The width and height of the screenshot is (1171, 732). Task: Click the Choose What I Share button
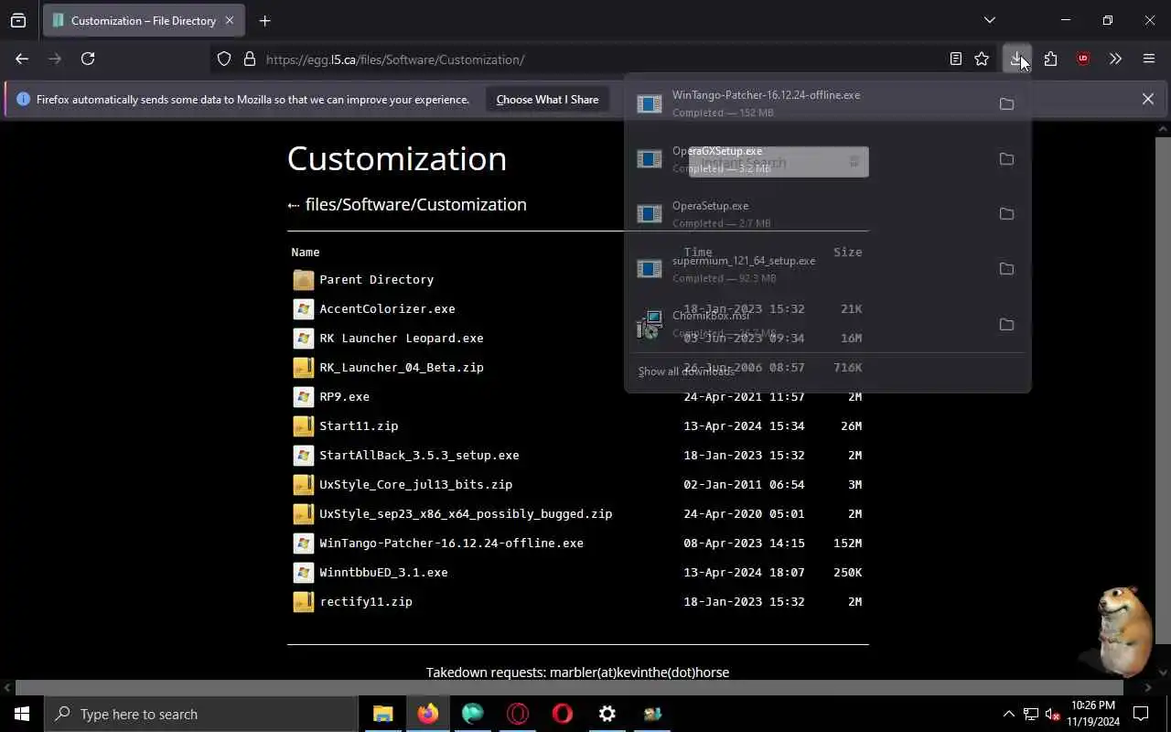tap(547, 99)
